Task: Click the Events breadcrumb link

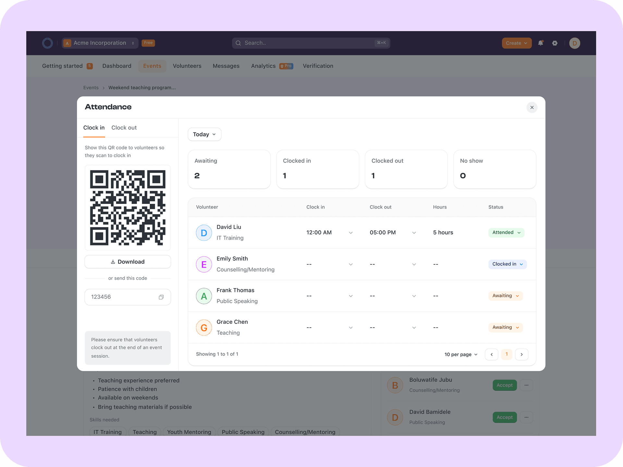Action: (91, 88)
